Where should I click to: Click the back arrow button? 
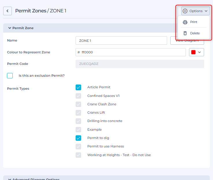pos(7,11)
